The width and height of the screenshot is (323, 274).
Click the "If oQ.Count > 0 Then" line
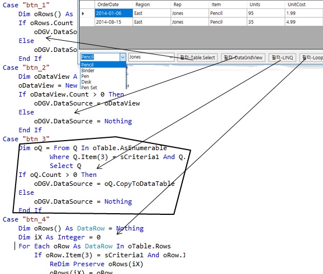58,175
